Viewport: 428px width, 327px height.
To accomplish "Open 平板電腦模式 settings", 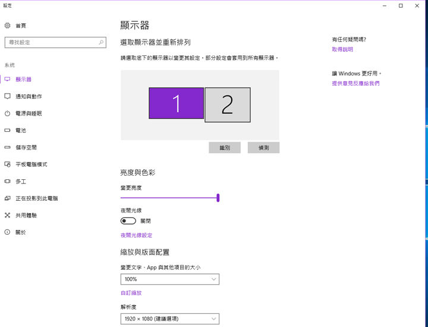I will point(32,164).
